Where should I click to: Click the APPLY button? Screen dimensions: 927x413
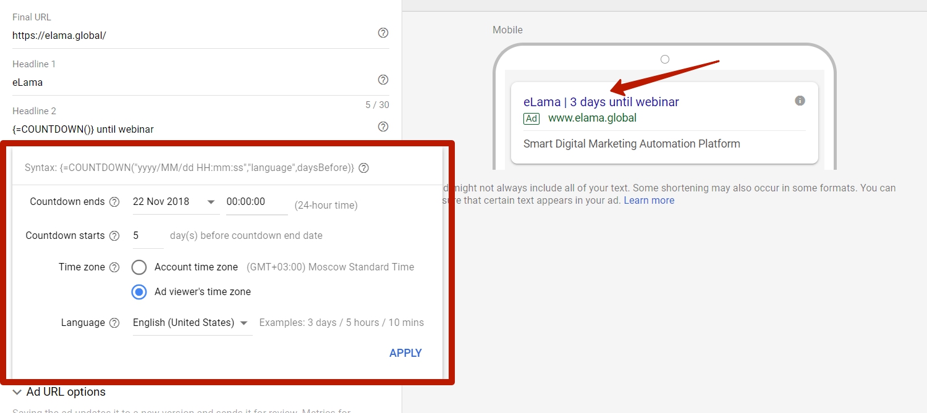tap(405, 353)
